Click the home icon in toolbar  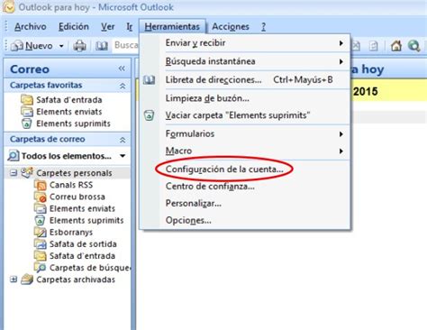click(396, 46)
